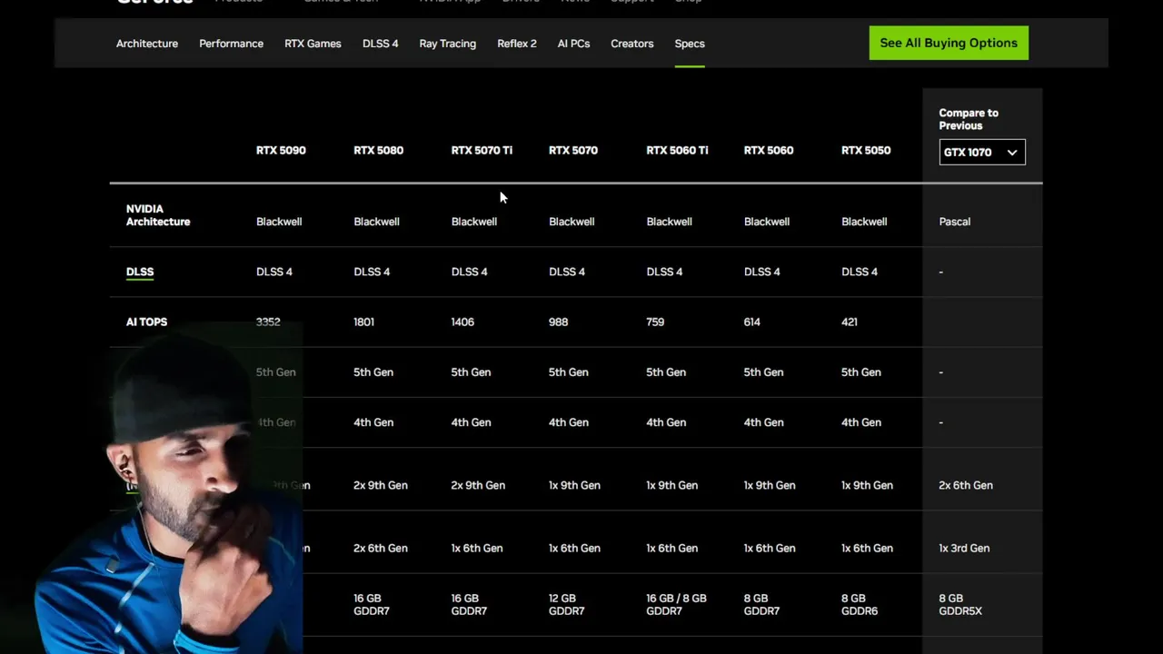The height and width of the screenshot is (654, 1163).
Task: Open the AI PCs tab
Action: (x=573, y=44)
